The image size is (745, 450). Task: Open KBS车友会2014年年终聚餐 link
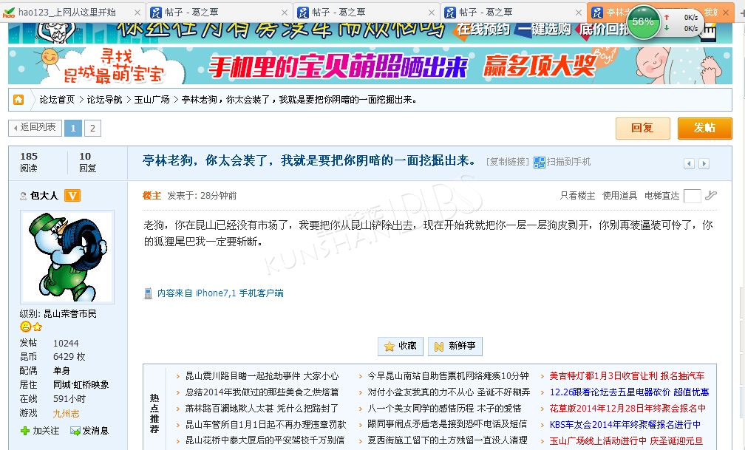[x=625, y=424]
